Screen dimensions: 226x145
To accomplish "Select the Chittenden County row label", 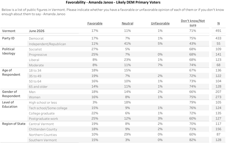I will (43, 129).
